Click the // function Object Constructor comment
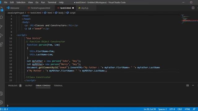Viewport: 198px width, 111px height. coord(45,42)
